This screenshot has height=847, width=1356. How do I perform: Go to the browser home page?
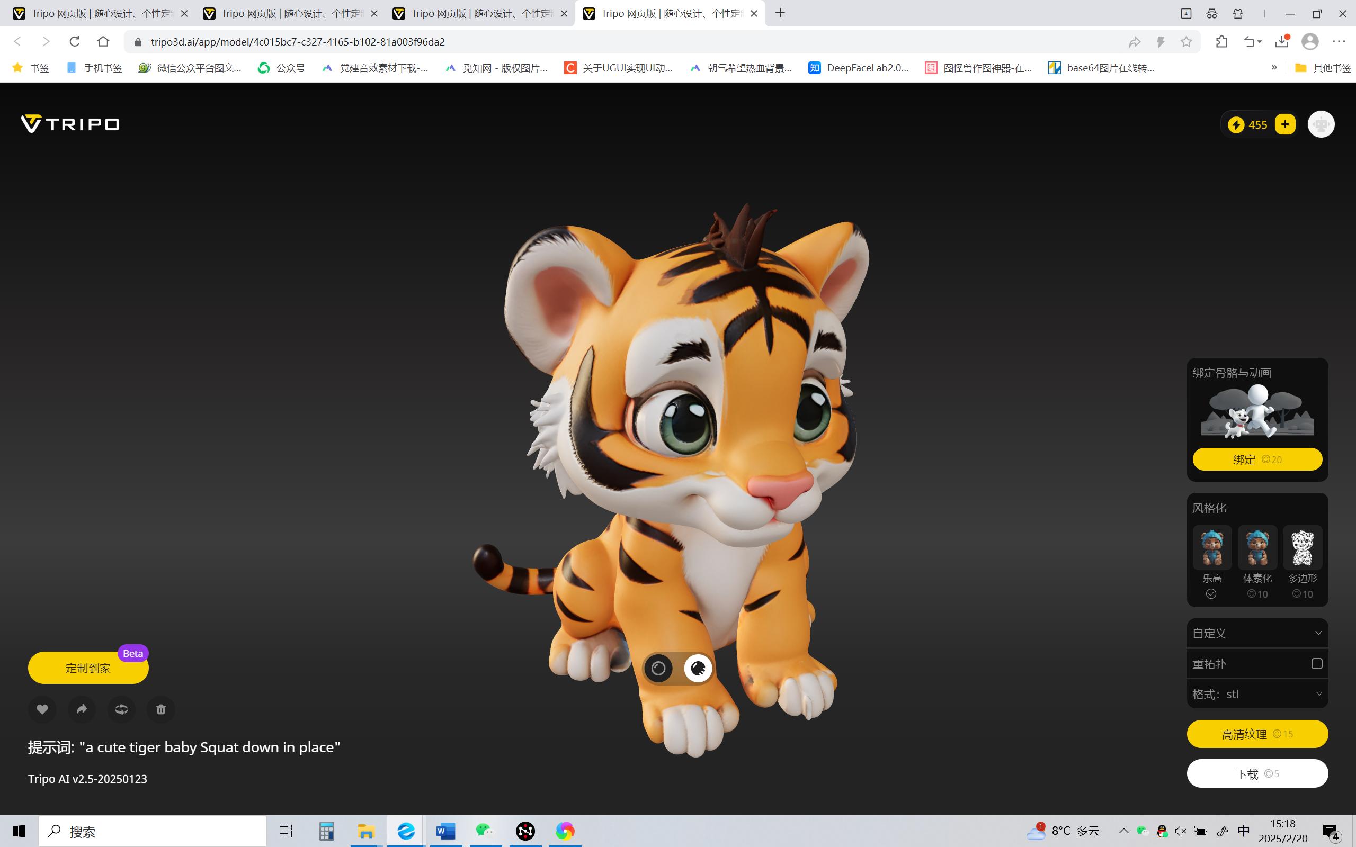tap(103, 41)
